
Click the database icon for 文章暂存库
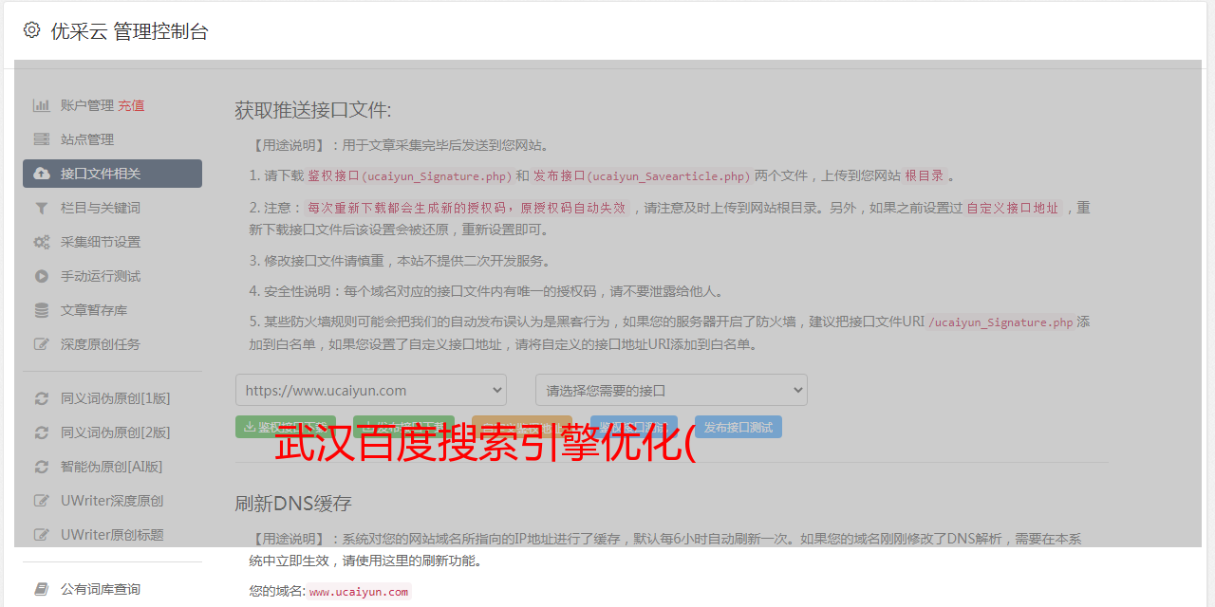click(41, 310)
